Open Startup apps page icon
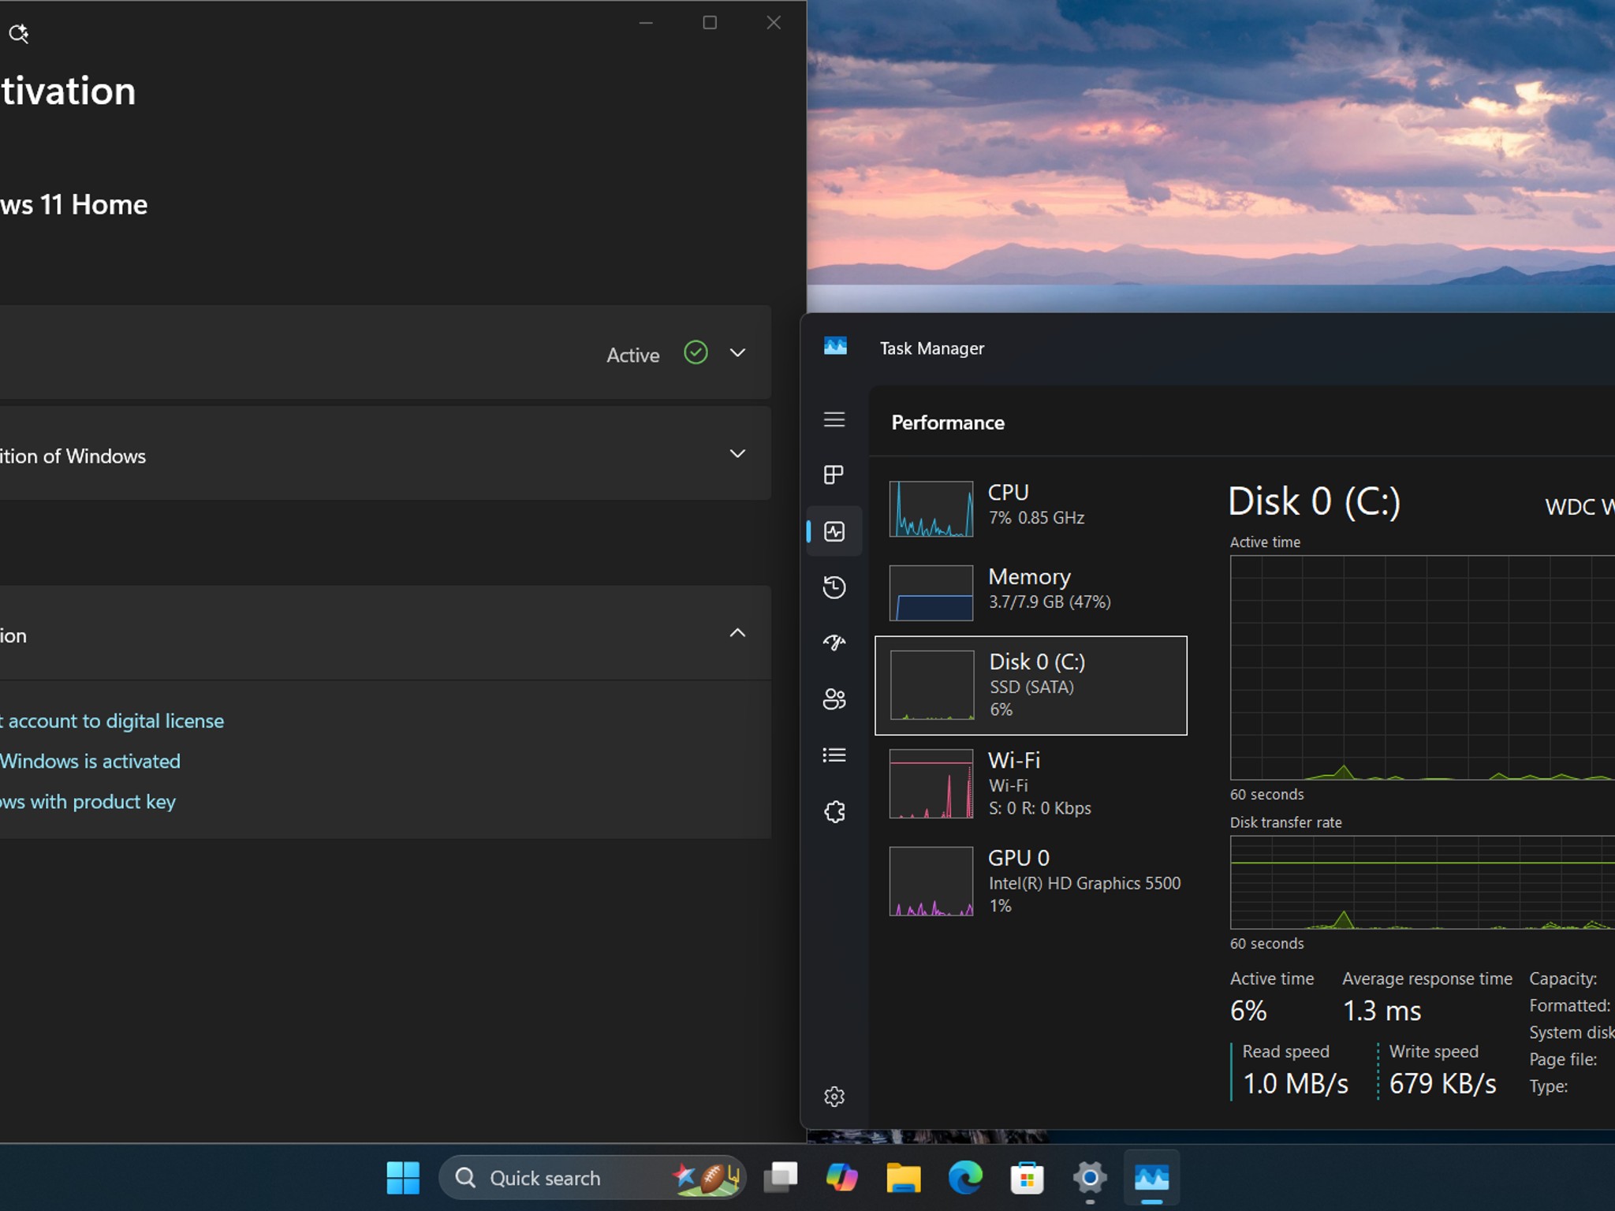The height and width of the screenshot is (1211, 1615). (834, 643)
